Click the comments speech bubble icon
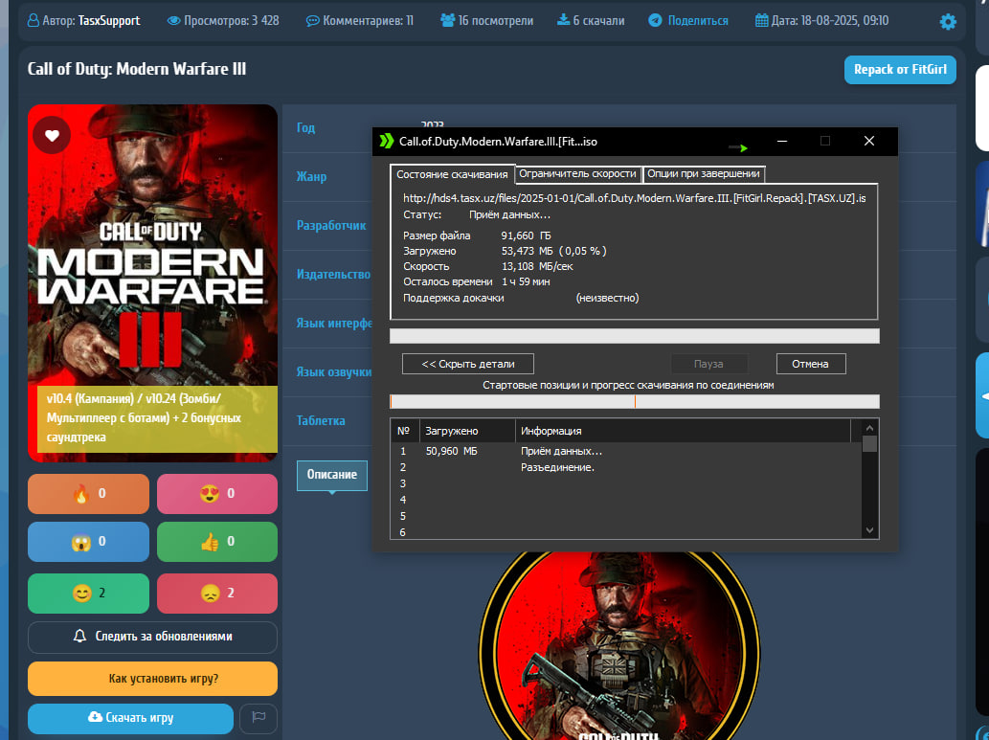This screenshot has width=989, height=740. tap(312, 21)
